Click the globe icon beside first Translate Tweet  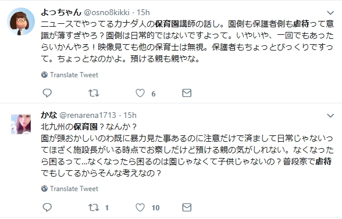[x=44, y=75]
